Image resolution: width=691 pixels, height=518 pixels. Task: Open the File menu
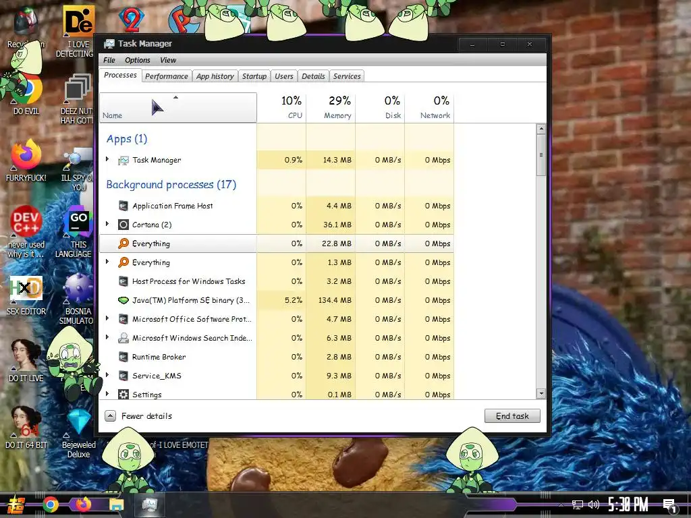(109, 60)
